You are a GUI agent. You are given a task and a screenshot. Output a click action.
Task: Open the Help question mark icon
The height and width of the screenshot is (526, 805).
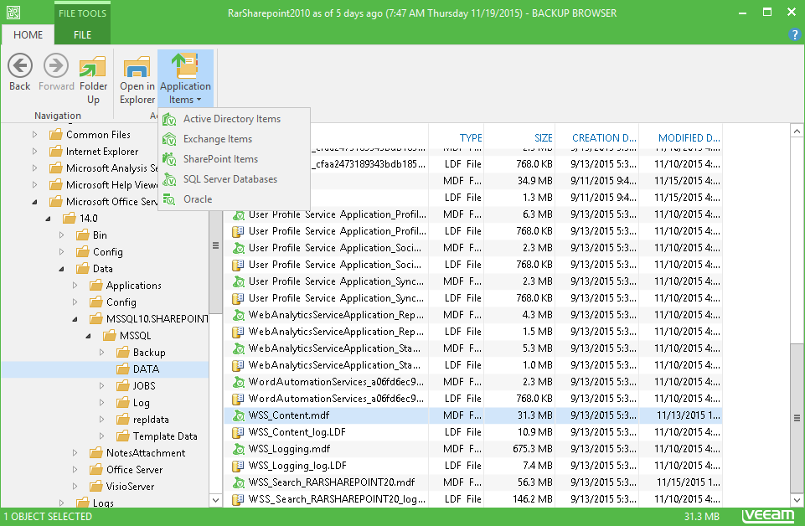(794, 34)
